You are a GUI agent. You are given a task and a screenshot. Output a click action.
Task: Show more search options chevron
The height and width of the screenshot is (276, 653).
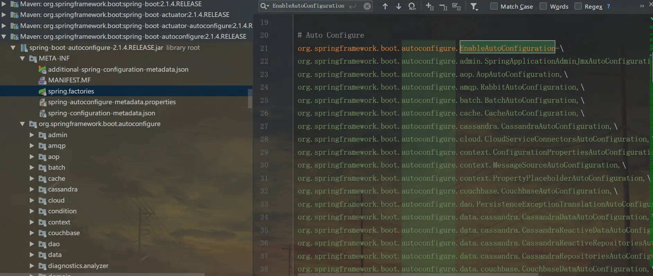pyautogui.click(x=642, y=6)
